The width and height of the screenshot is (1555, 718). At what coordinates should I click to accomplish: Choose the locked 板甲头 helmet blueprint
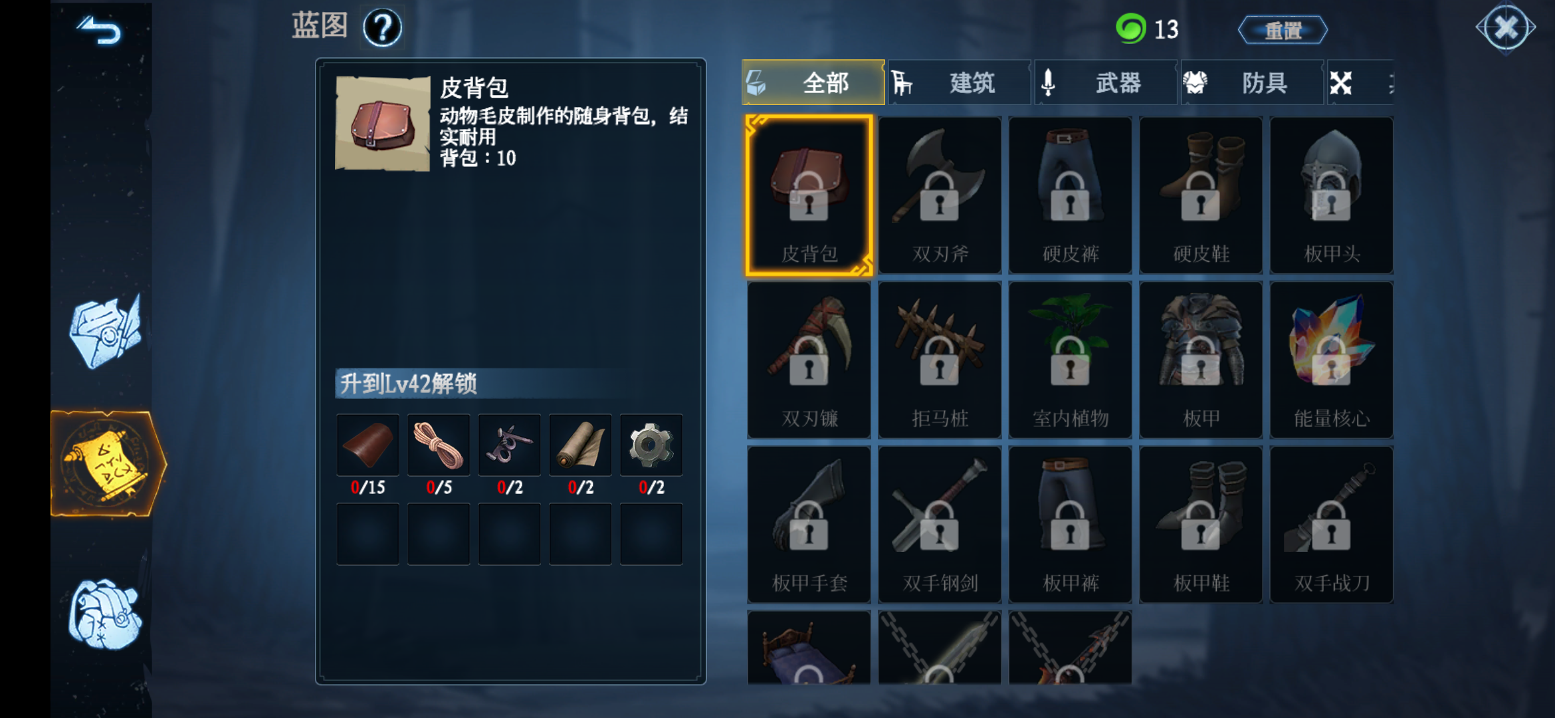[x=1331, y=195]
